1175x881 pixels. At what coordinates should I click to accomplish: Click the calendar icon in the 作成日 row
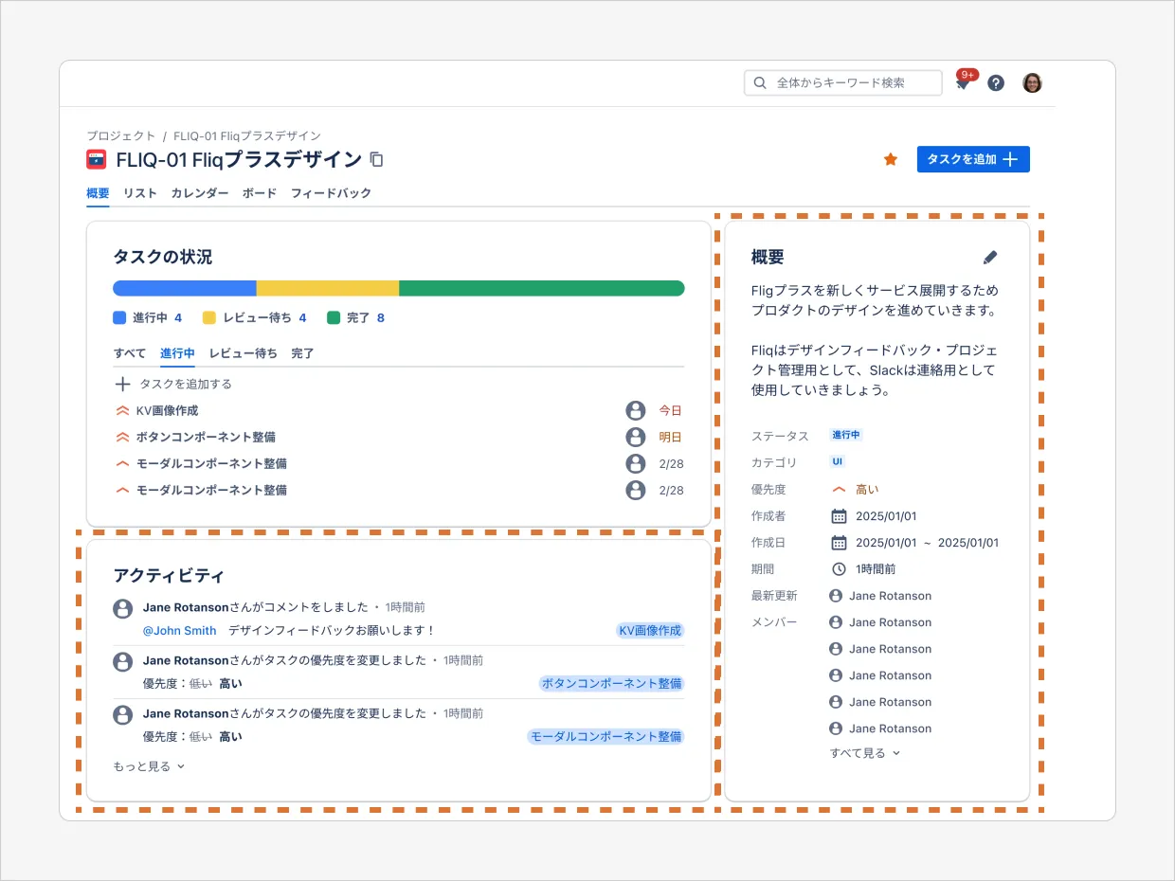coord(839,543)
